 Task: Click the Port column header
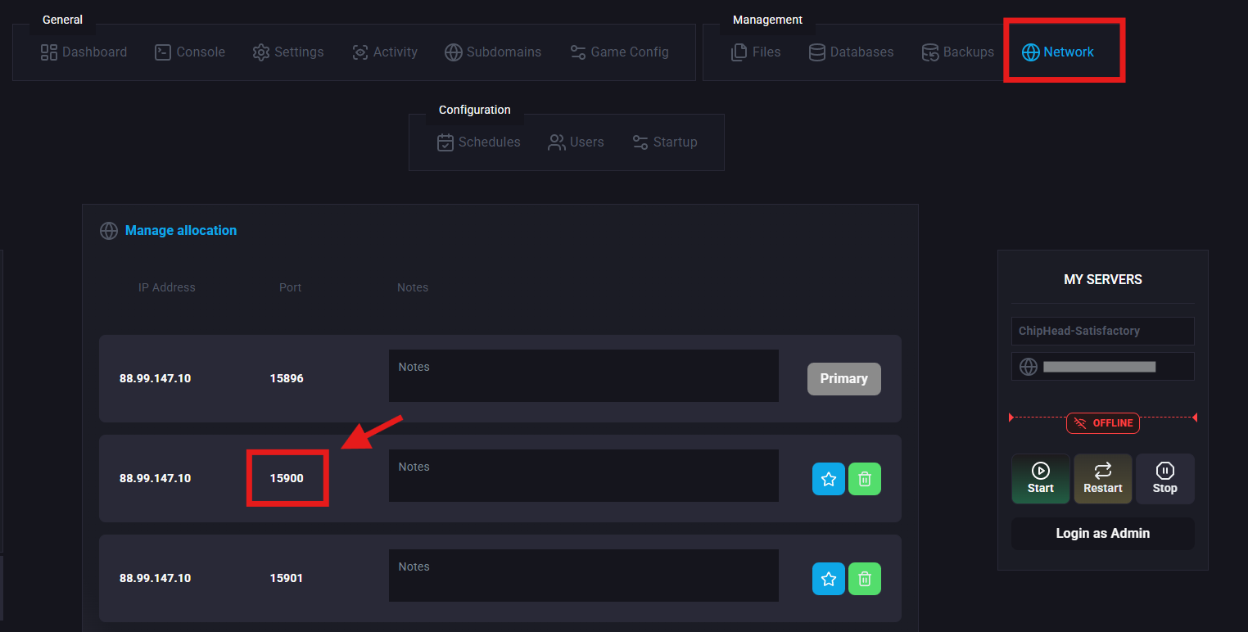(291, 287)
